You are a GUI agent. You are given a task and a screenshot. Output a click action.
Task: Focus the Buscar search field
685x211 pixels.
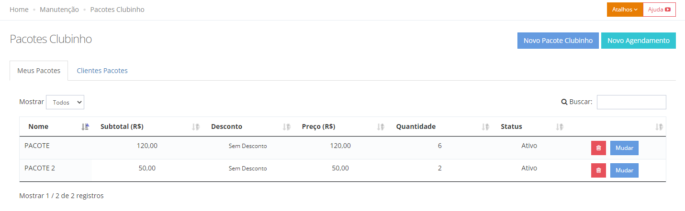[x=631, y=102]
